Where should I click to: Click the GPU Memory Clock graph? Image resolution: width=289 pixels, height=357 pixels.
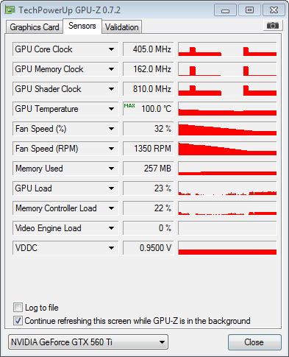point(227,69)
